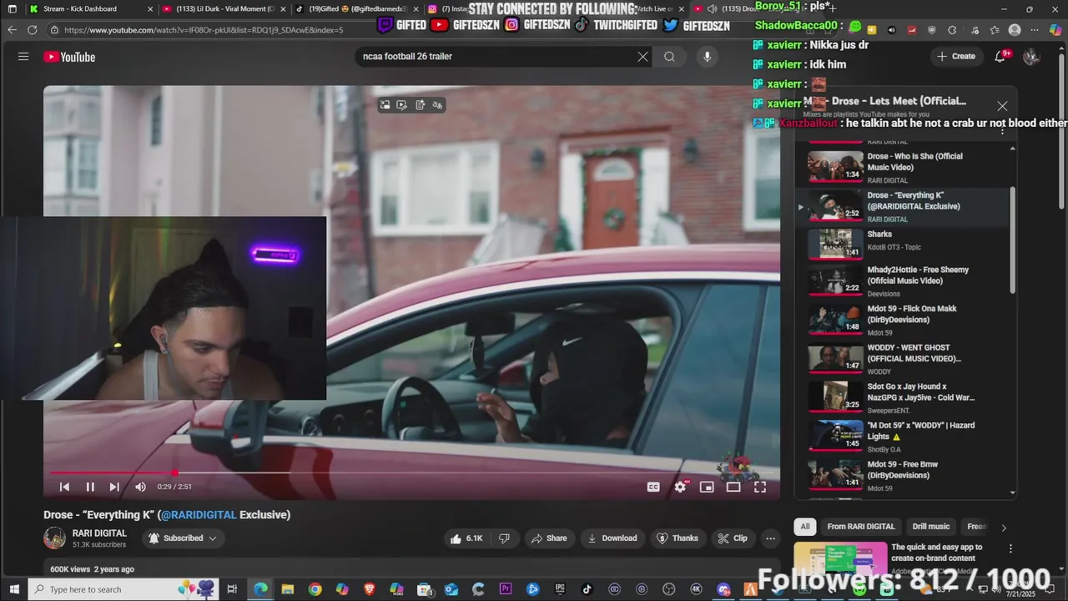The height and width of the screenshot is (601, 1068).
Task: Expand the Subscribed notification dropdown
Action: [x=183, y=538]
